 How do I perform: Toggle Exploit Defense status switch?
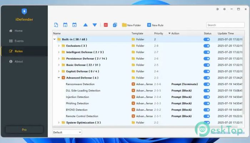[207, 71]
